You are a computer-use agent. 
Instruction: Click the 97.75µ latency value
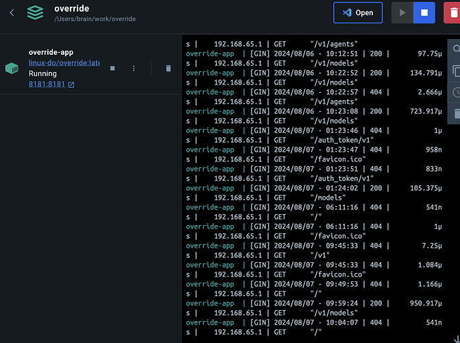coord(430,54)
